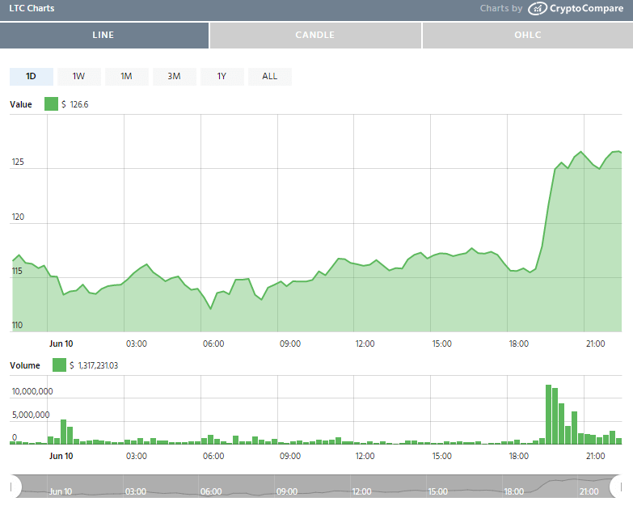
Task: Show the 1Y time range
Action: click(222, 76)
